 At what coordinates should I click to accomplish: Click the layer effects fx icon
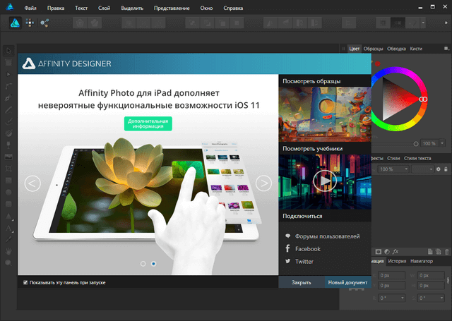395,251
